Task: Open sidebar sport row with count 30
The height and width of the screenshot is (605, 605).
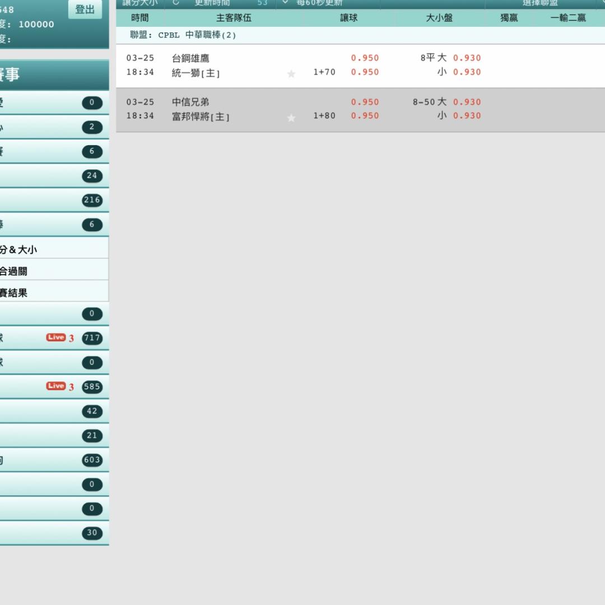Action: [x=54, y=533]
